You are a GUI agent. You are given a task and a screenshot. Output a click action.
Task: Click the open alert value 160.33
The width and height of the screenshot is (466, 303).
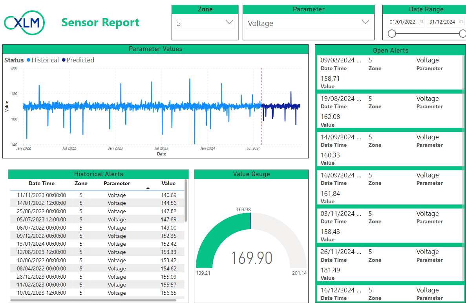coord(330,155)
